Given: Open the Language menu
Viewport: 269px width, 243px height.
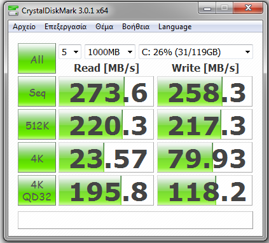Looking at the screenshot, I should (175, 27).
